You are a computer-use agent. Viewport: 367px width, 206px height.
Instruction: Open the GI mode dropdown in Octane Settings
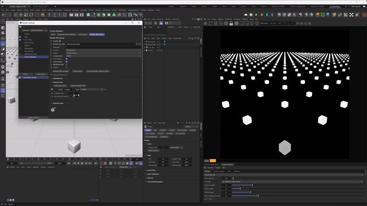(292, 181)
